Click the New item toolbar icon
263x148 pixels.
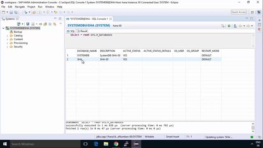click(x=4, y=12)
